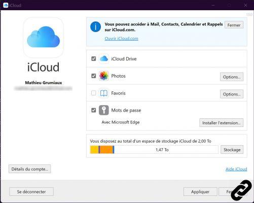The width and height of the screenshot is (254, 203).
Task: Uncheck the Mots de passe checkbox
Action: coord(94,110)
